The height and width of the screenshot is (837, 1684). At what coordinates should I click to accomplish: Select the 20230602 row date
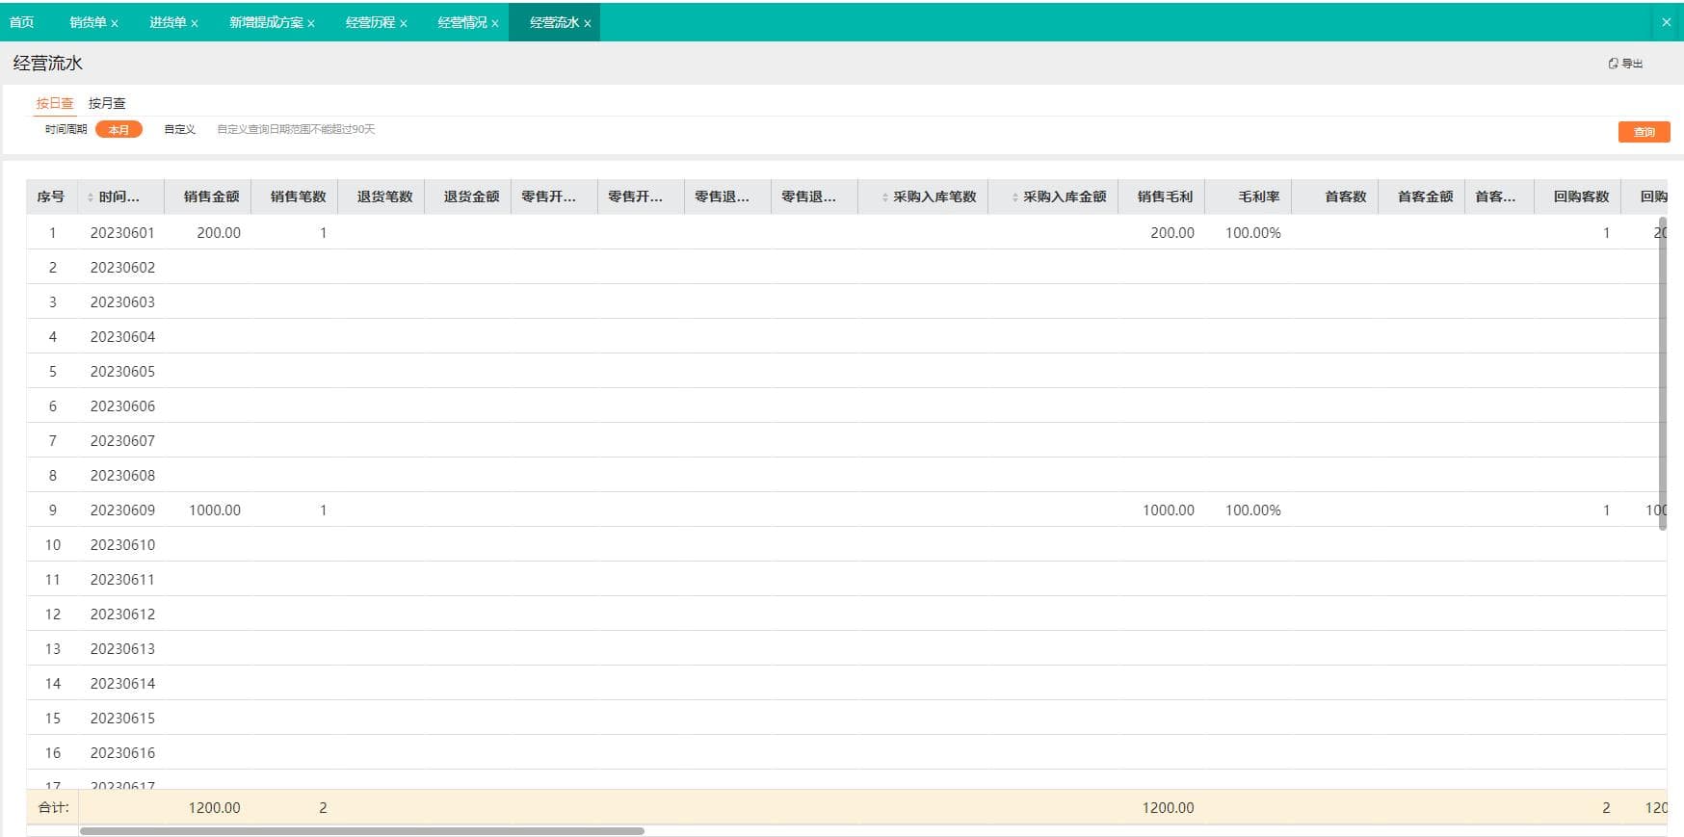(x=122, y=267)
